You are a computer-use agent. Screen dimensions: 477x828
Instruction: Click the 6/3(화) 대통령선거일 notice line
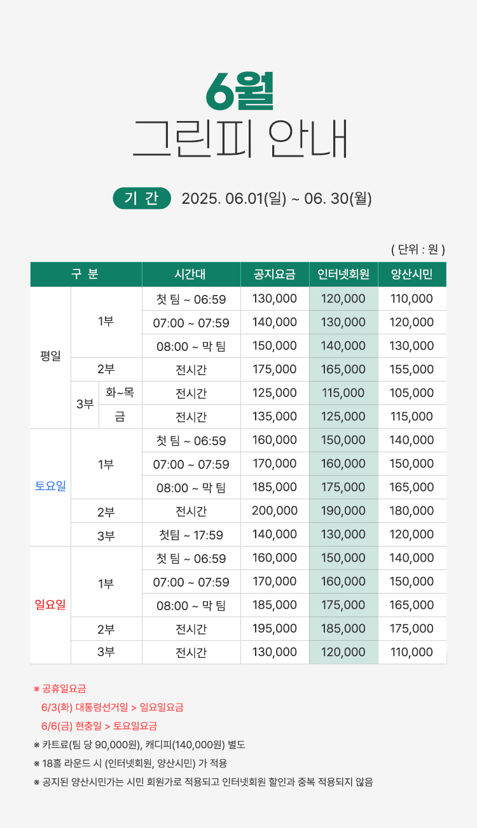[112, 707]
